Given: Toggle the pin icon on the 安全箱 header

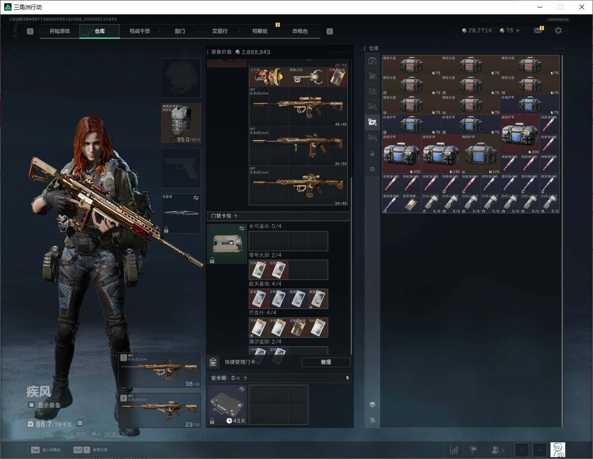Looking at the screenshot, I should tap(347, 378).
